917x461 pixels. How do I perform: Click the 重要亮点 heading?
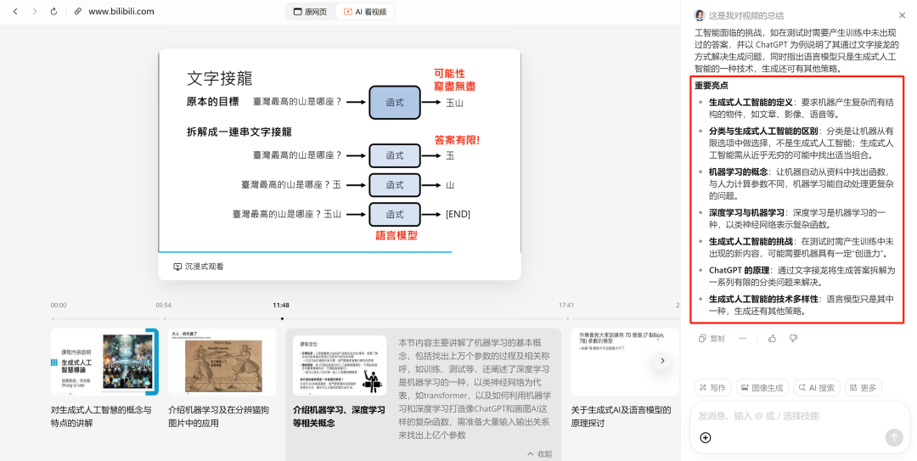[712, 86]
